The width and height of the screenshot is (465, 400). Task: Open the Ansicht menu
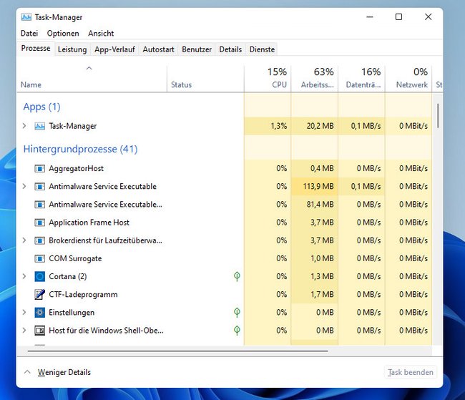tap(101, 33)
